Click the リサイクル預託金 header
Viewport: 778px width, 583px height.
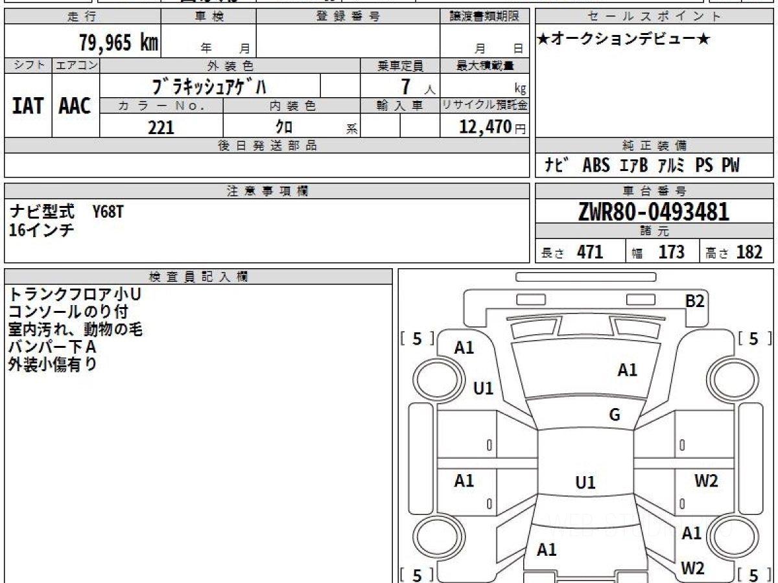[485, 106]
